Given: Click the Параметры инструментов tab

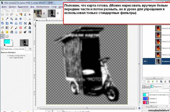Looking at the screenshot, I should click(13, 49).
